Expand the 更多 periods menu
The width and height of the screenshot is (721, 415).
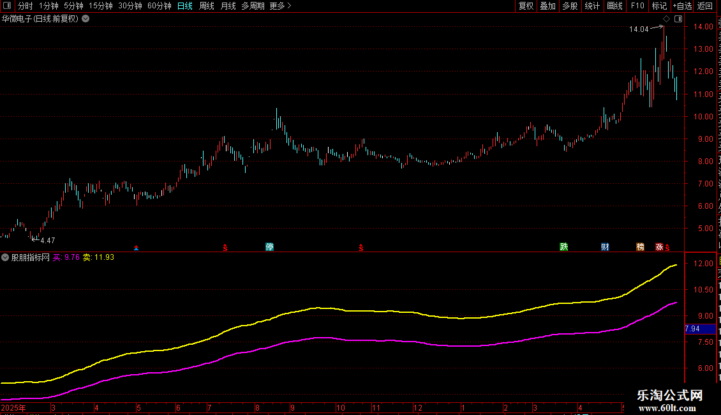click(x=280, y=6)
